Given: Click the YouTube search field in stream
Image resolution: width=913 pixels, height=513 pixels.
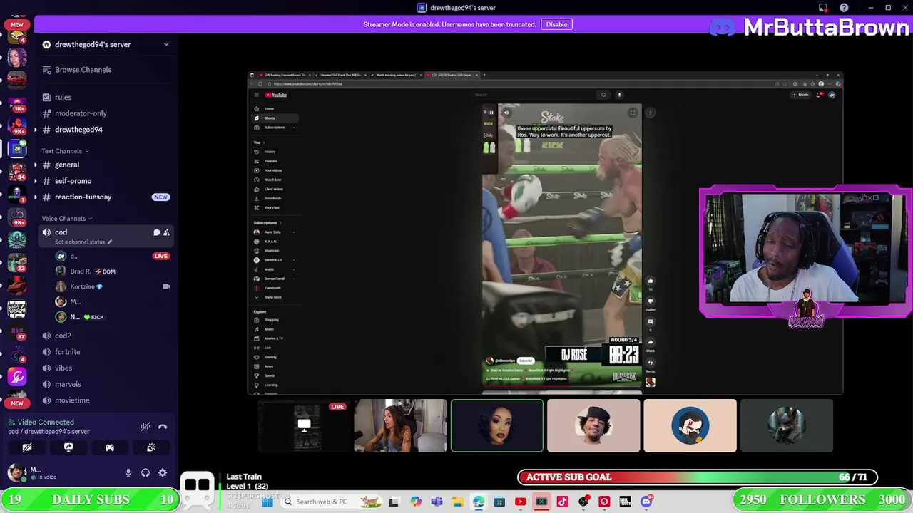Looking at the screenshot, I should (535, 95).
